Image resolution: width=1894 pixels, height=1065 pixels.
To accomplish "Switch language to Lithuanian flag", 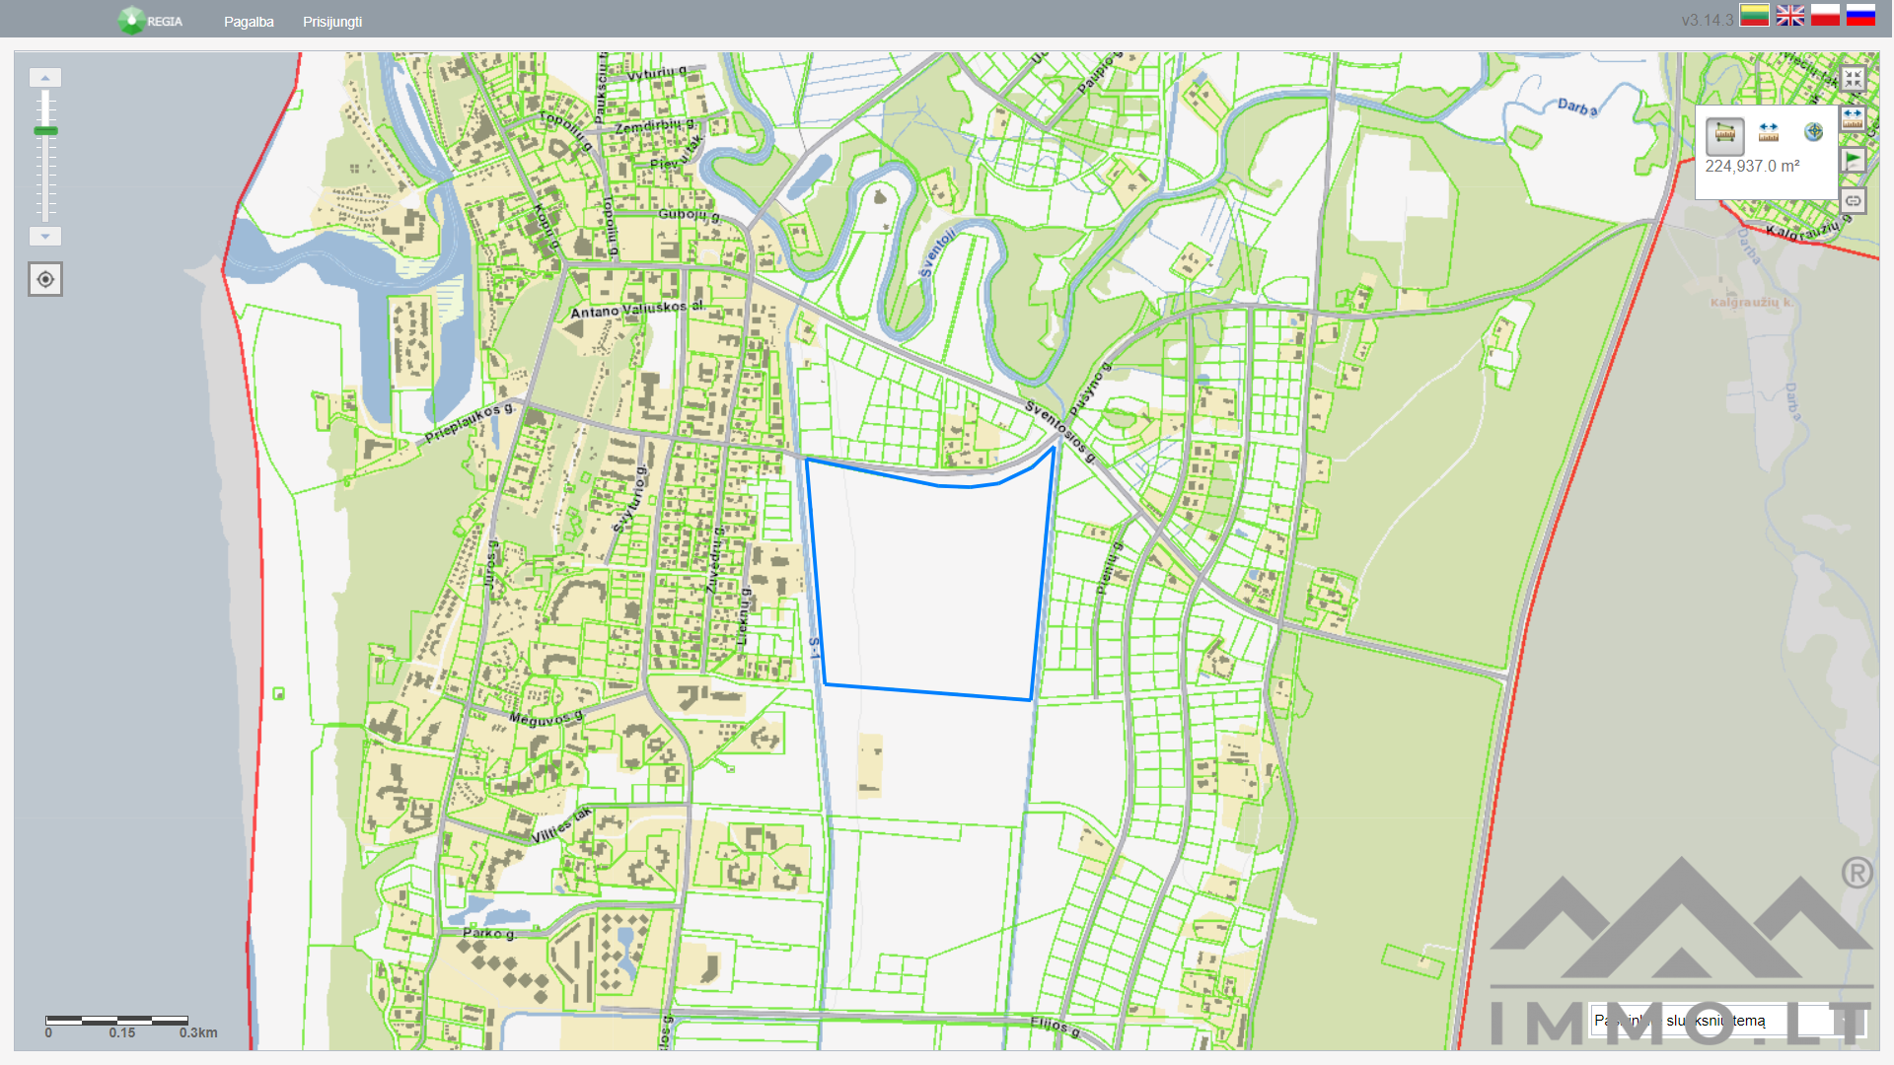I will (1754, 15).
